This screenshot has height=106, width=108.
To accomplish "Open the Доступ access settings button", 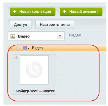I will [21, 25].
